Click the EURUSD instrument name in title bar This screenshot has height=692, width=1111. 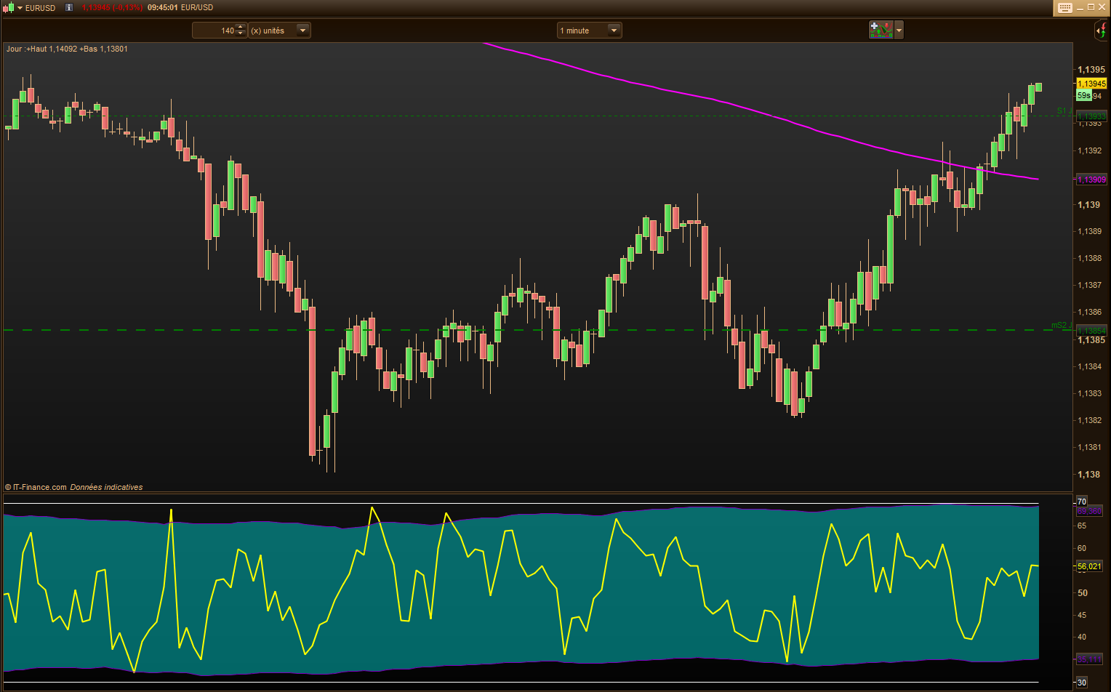click(41, 8)
